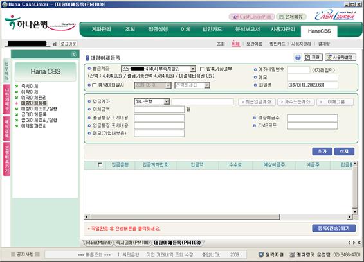Focus the 출금통장 표시내용 field
Viewport: 364px width, 262px height.
point(159,118)
